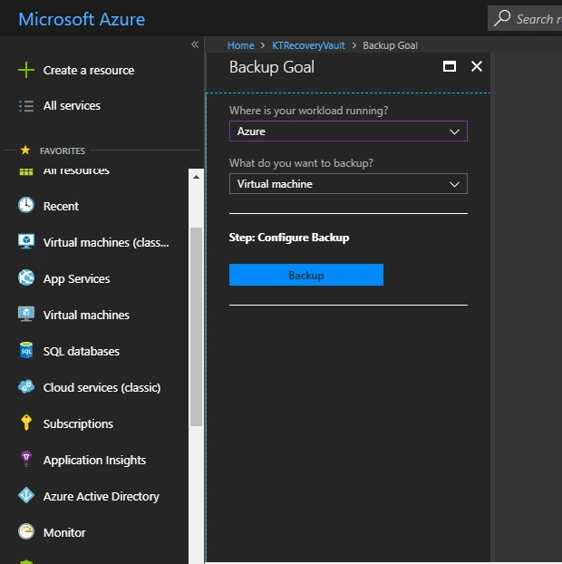
Task: Click the All services list icon
Action: (26, 106)
